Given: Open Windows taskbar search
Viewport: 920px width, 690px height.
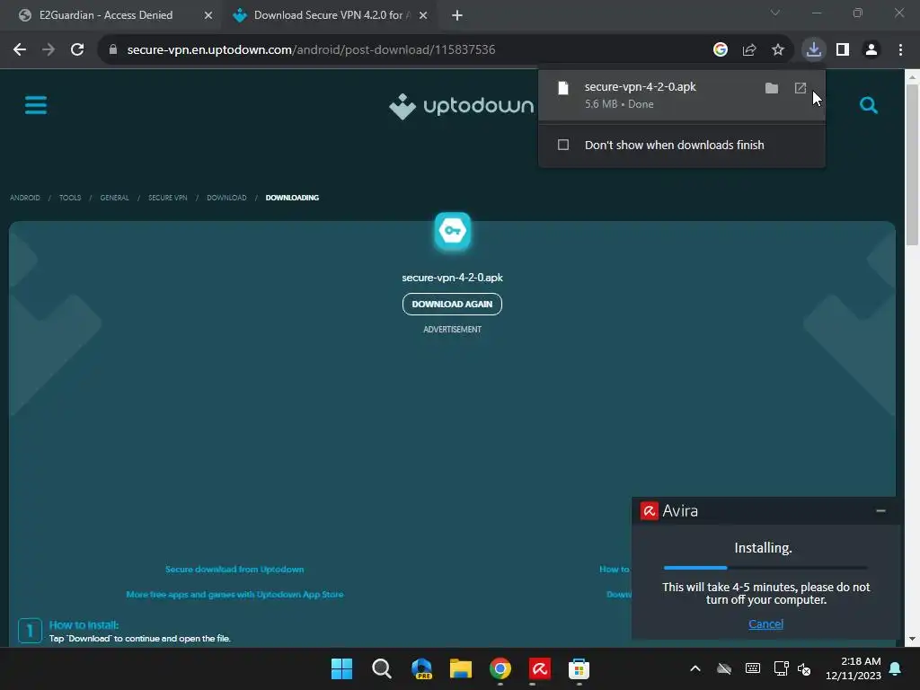Looking at the screenshot, I should click(381, 668).
